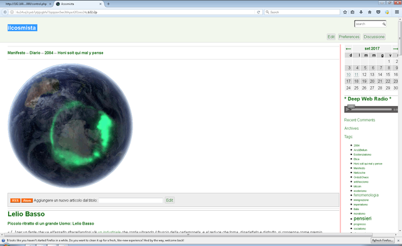Close the ilcosmista tab
This screenshot has width=402, height=246.
100,4
